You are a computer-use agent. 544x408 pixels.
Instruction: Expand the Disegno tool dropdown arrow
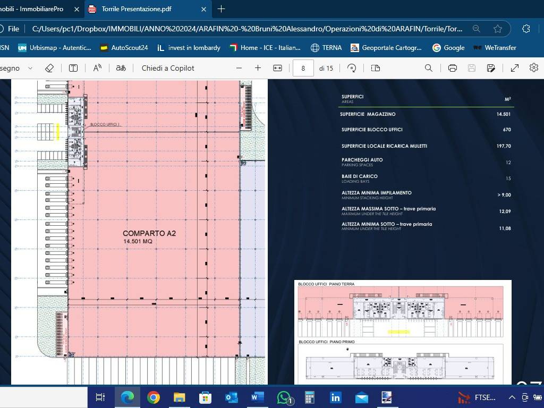[x=30, y=68]
